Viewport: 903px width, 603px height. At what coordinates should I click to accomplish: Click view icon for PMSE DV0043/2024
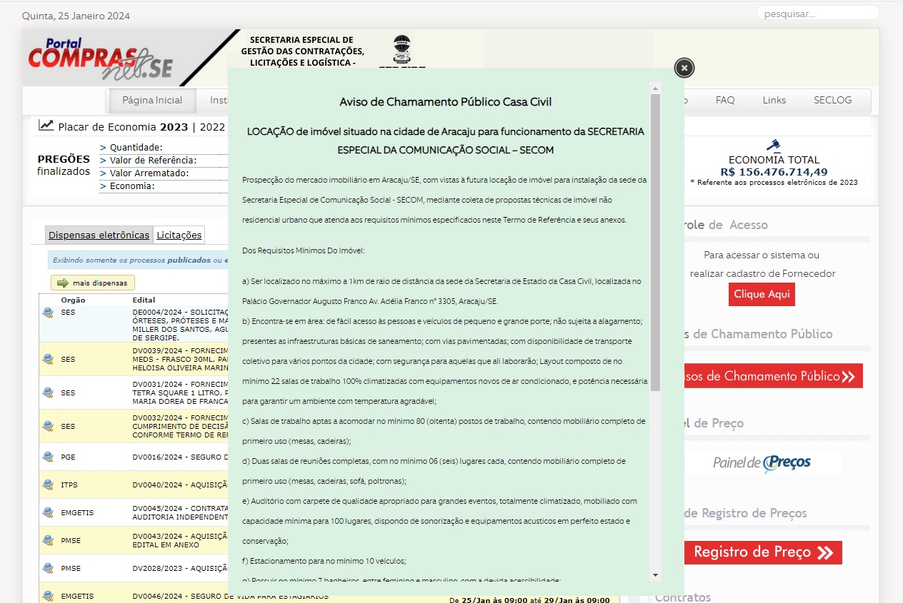click(48, 540)
